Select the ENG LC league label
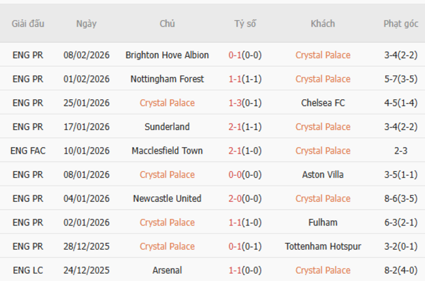Screen dimensions: 425x281 click(28, 270)
